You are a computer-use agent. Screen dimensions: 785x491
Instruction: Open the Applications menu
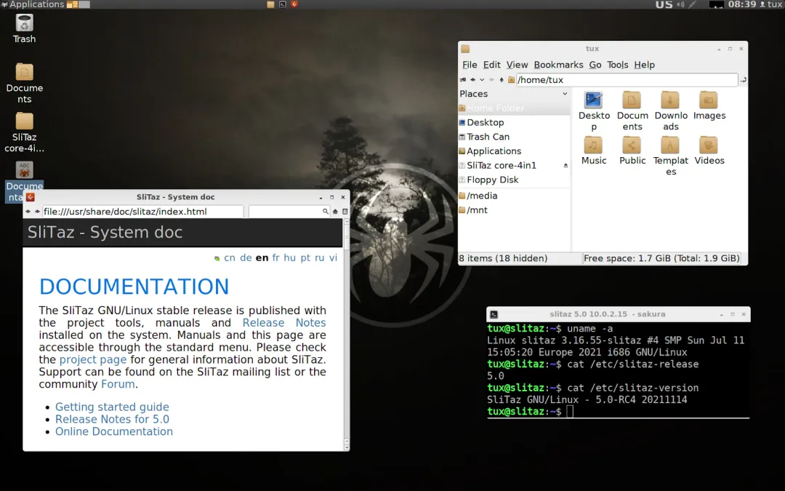33,4
